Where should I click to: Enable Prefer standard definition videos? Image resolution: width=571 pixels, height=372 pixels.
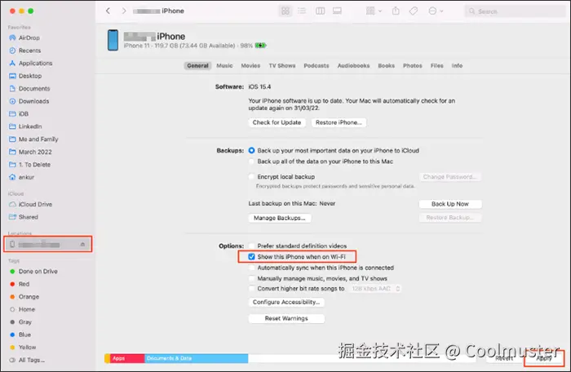251,246
